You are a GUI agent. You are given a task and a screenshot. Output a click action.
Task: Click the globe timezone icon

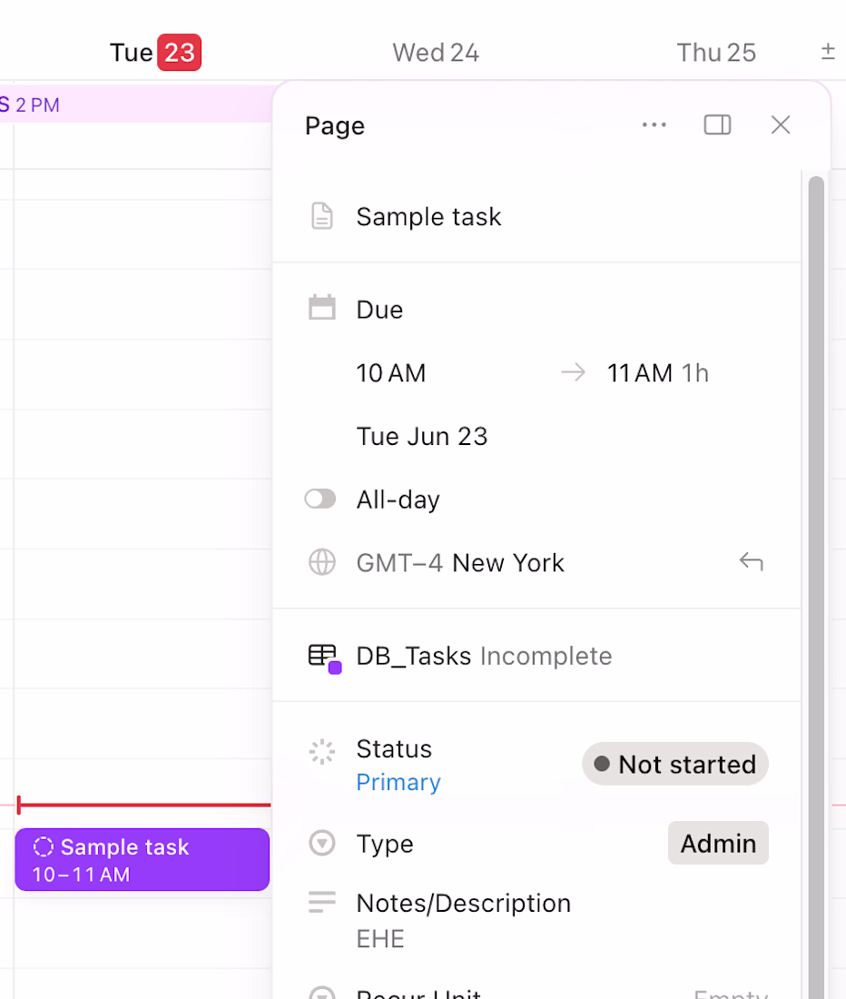click(321, 562)
